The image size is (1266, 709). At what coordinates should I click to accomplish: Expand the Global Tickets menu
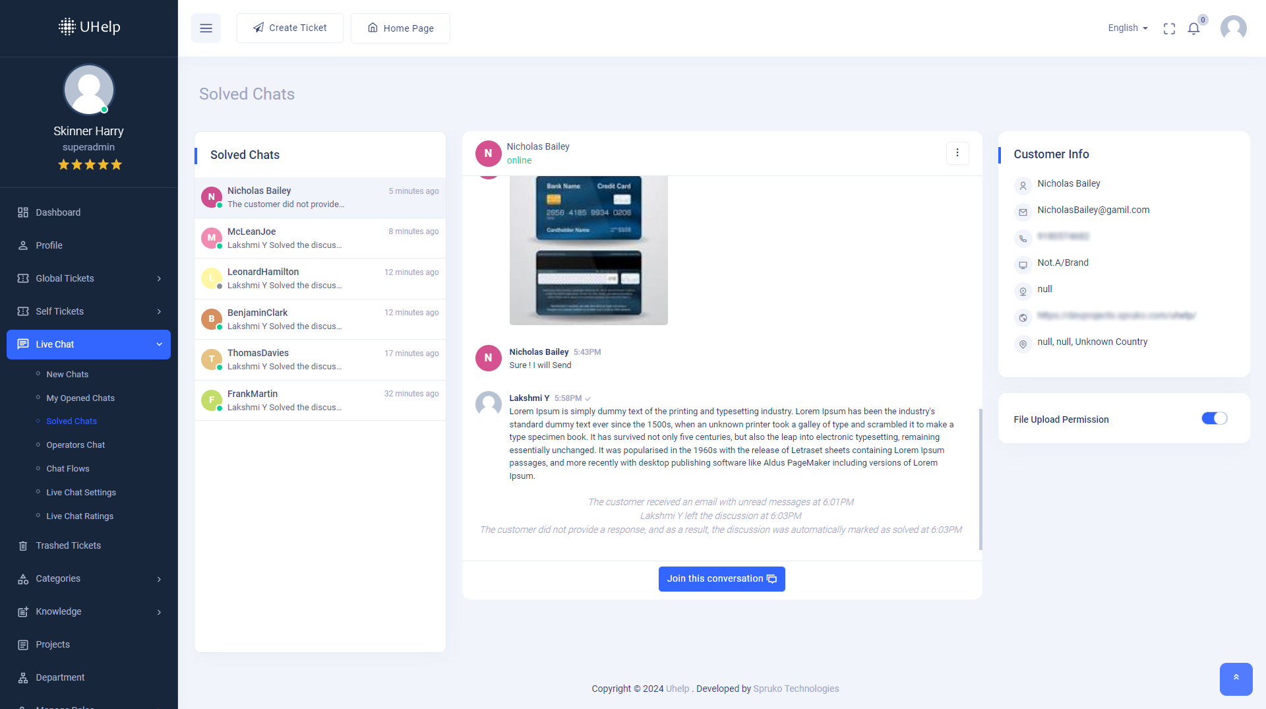[88, 278]
